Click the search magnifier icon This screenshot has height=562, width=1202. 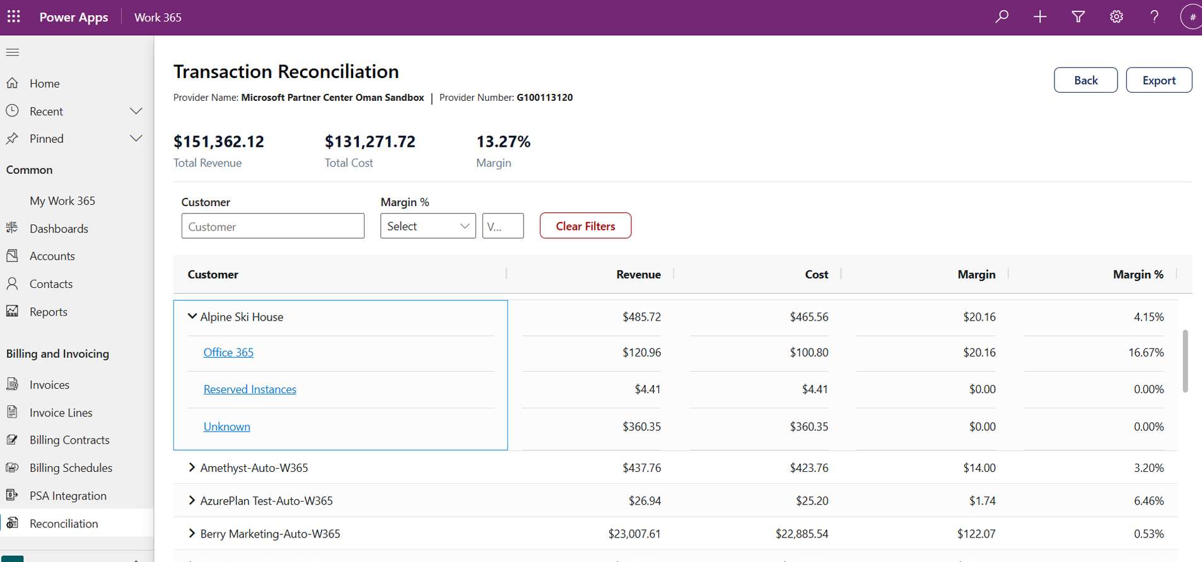pos(1001,17)
